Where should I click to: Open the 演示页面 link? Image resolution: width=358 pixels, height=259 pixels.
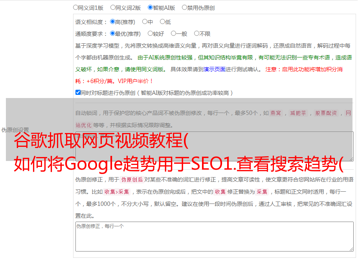click(x=214, y=69)
